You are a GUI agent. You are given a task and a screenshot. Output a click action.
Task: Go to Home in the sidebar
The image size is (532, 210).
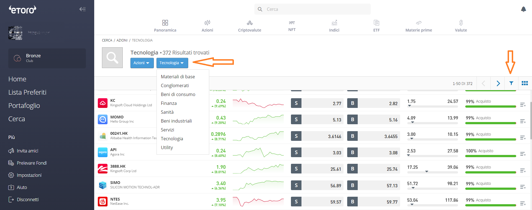click(17, 79)
